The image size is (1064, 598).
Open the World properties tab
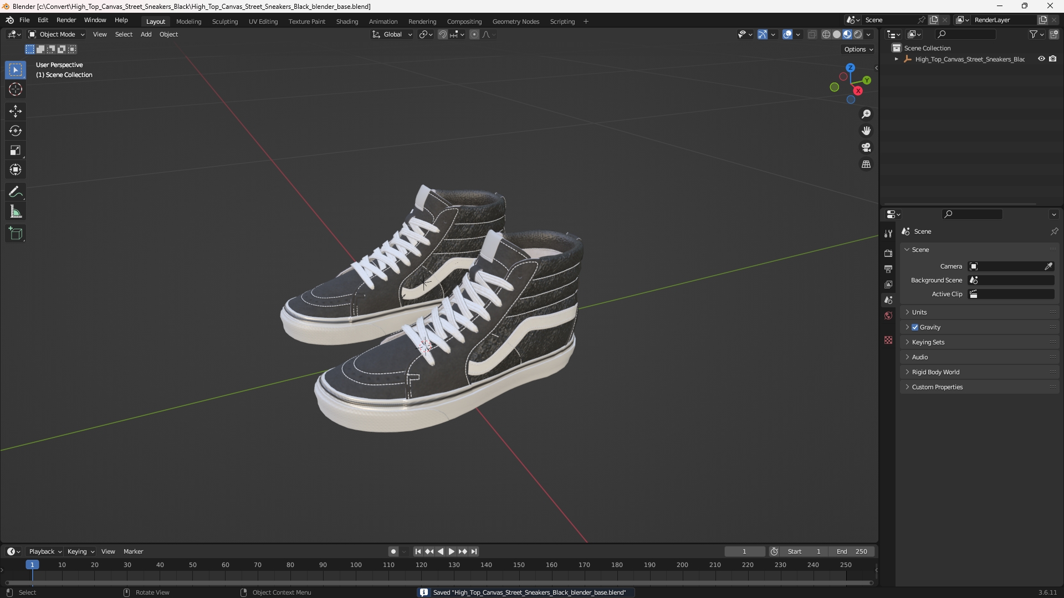click(888, 316)
